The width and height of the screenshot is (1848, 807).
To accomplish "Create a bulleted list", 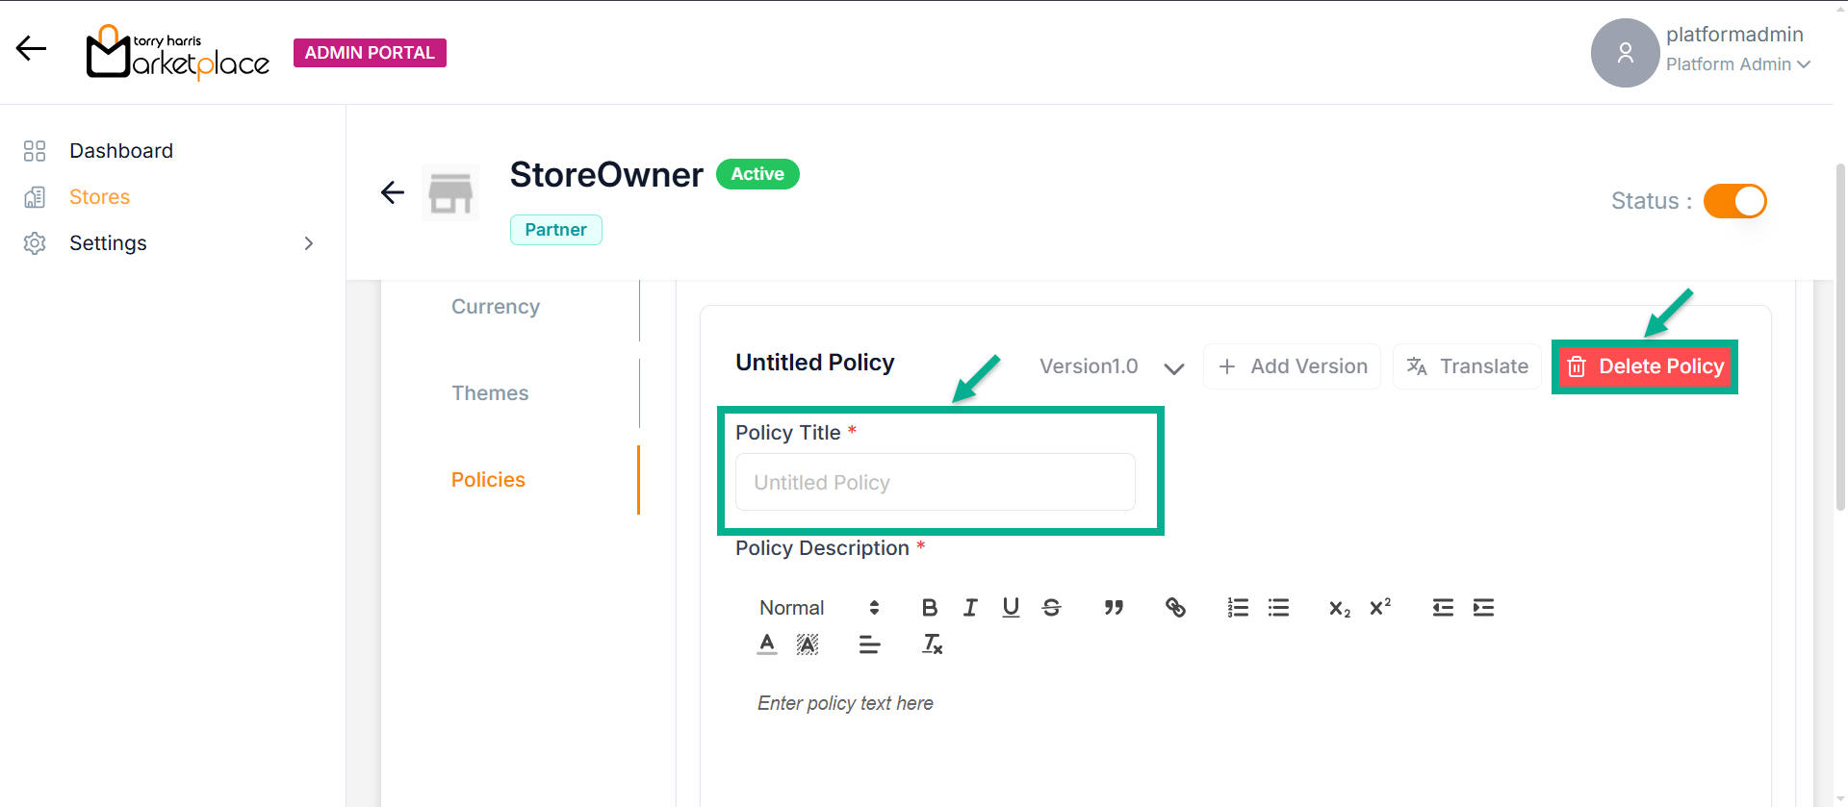I will click(x=1278, y=608).
